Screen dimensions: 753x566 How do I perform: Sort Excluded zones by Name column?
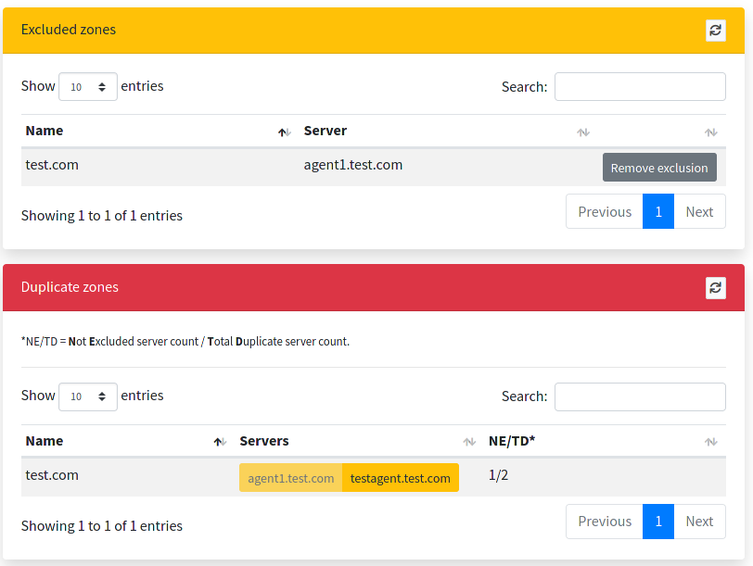tap(153, 132)
